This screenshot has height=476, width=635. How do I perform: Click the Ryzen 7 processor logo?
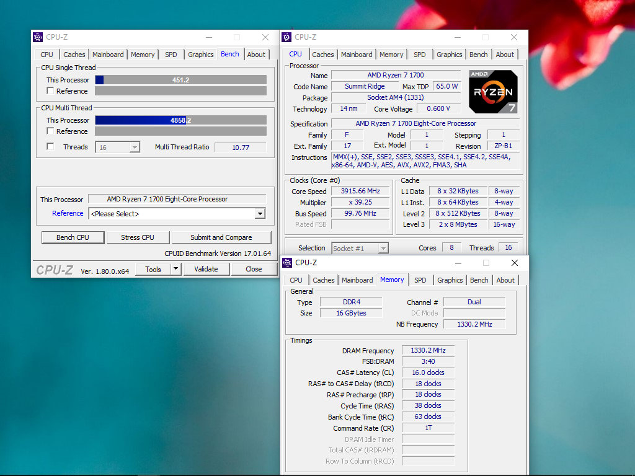[x=493, y=92]
